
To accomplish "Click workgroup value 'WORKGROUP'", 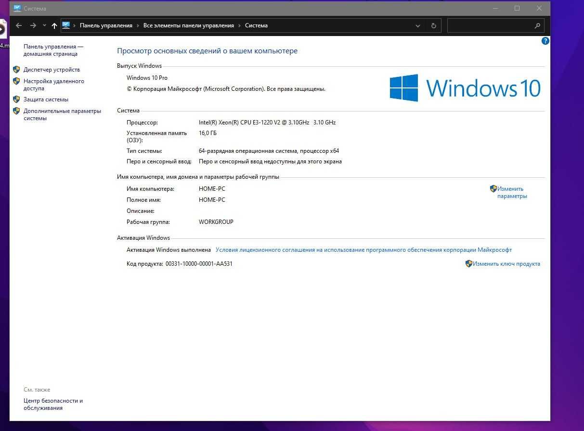I will (216, 222).
